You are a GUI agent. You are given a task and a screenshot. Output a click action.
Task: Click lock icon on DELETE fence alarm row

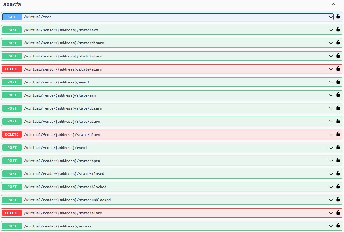coord(338,134)
